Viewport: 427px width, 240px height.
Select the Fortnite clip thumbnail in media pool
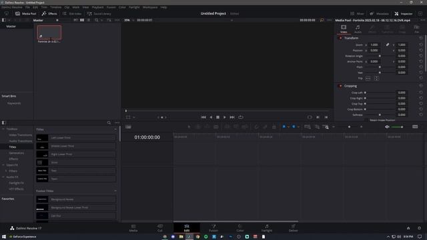click(x=49, y=33)
